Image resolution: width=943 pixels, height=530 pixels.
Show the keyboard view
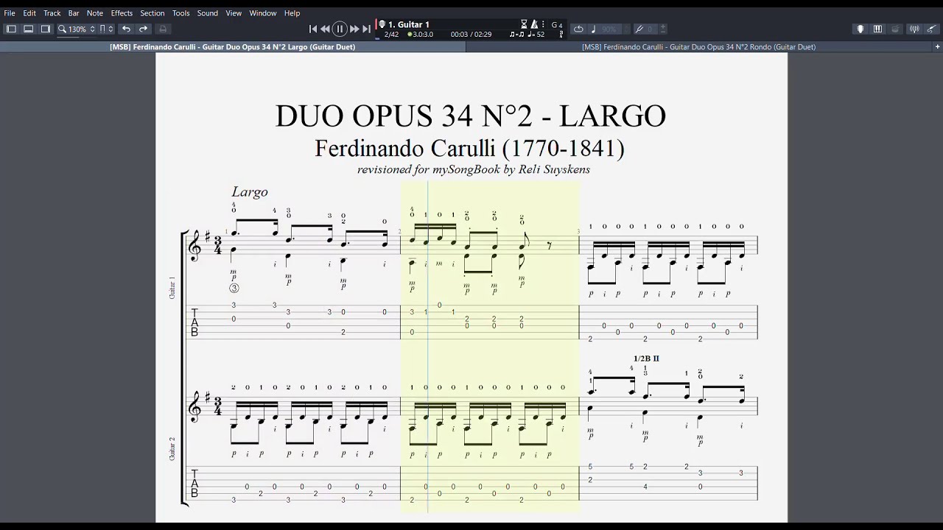(x=877, y=29)
